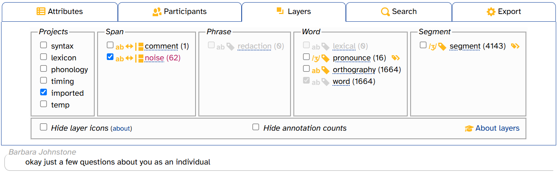Click the Search magnifier icon
Image resolution: width=558 pixels, height=173 pixels.
click(385, 12)
